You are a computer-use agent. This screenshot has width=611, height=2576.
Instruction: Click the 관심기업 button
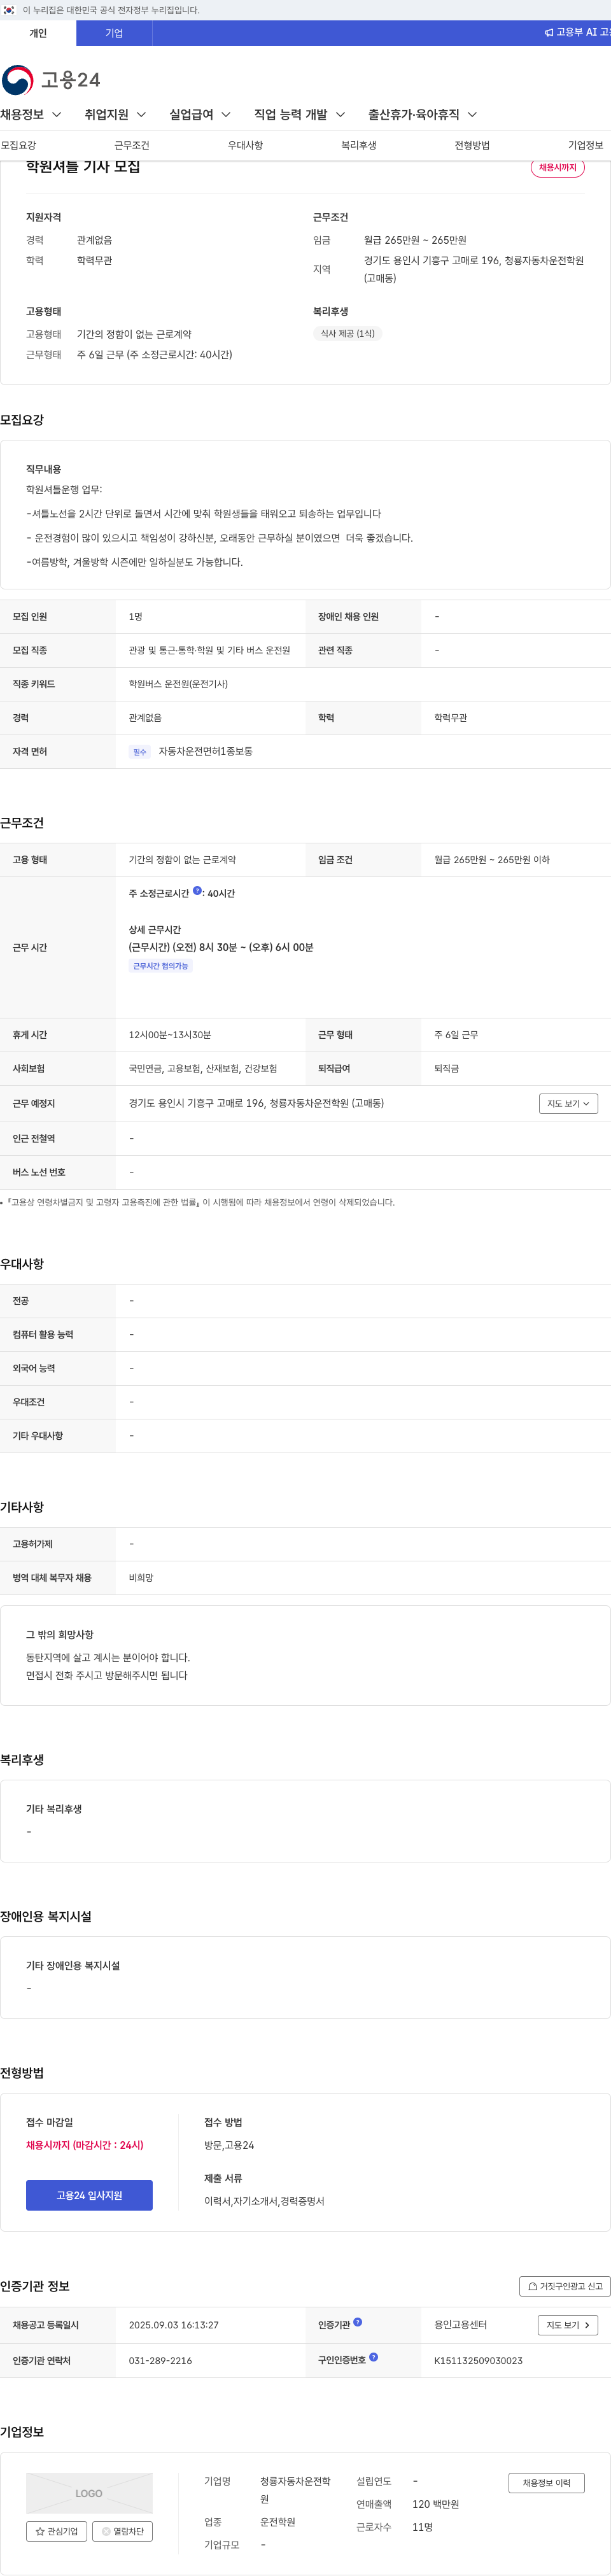point(56,2532)
